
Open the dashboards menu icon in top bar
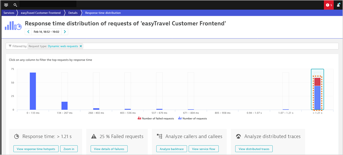(6, 5)
